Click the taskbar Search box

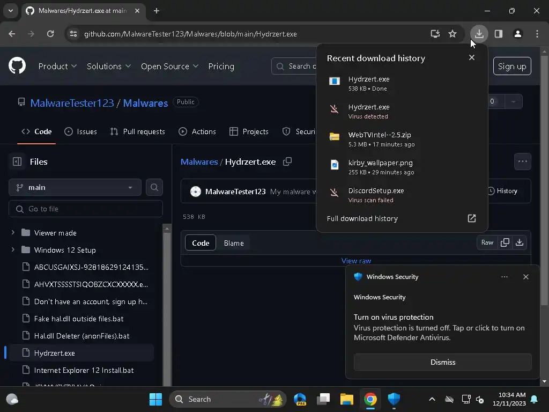coord(227,399)
